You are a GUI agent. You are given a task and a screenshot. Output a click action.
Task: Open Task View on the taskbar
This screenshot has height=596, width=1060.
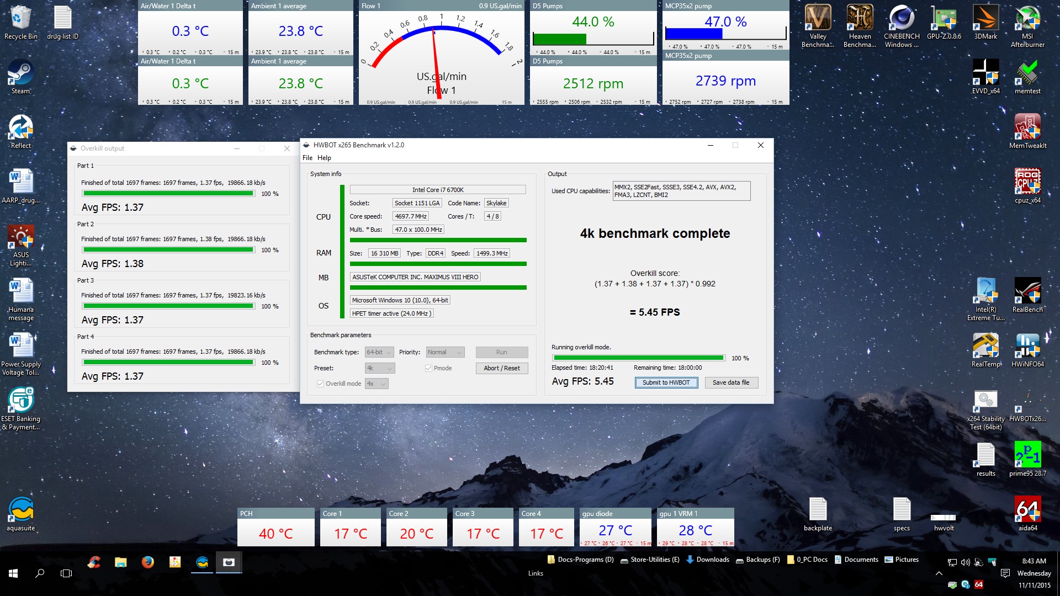tap(66, 573)
